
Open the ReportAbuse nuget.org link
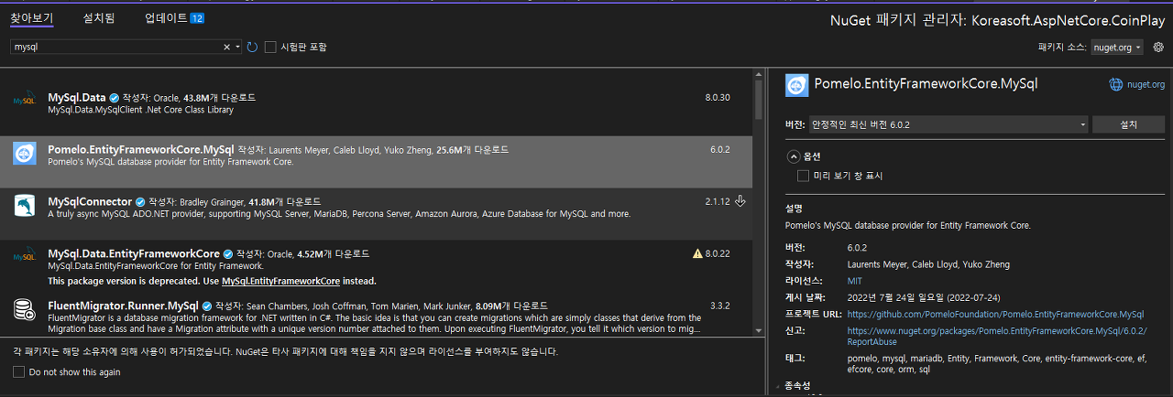(997, 335)
